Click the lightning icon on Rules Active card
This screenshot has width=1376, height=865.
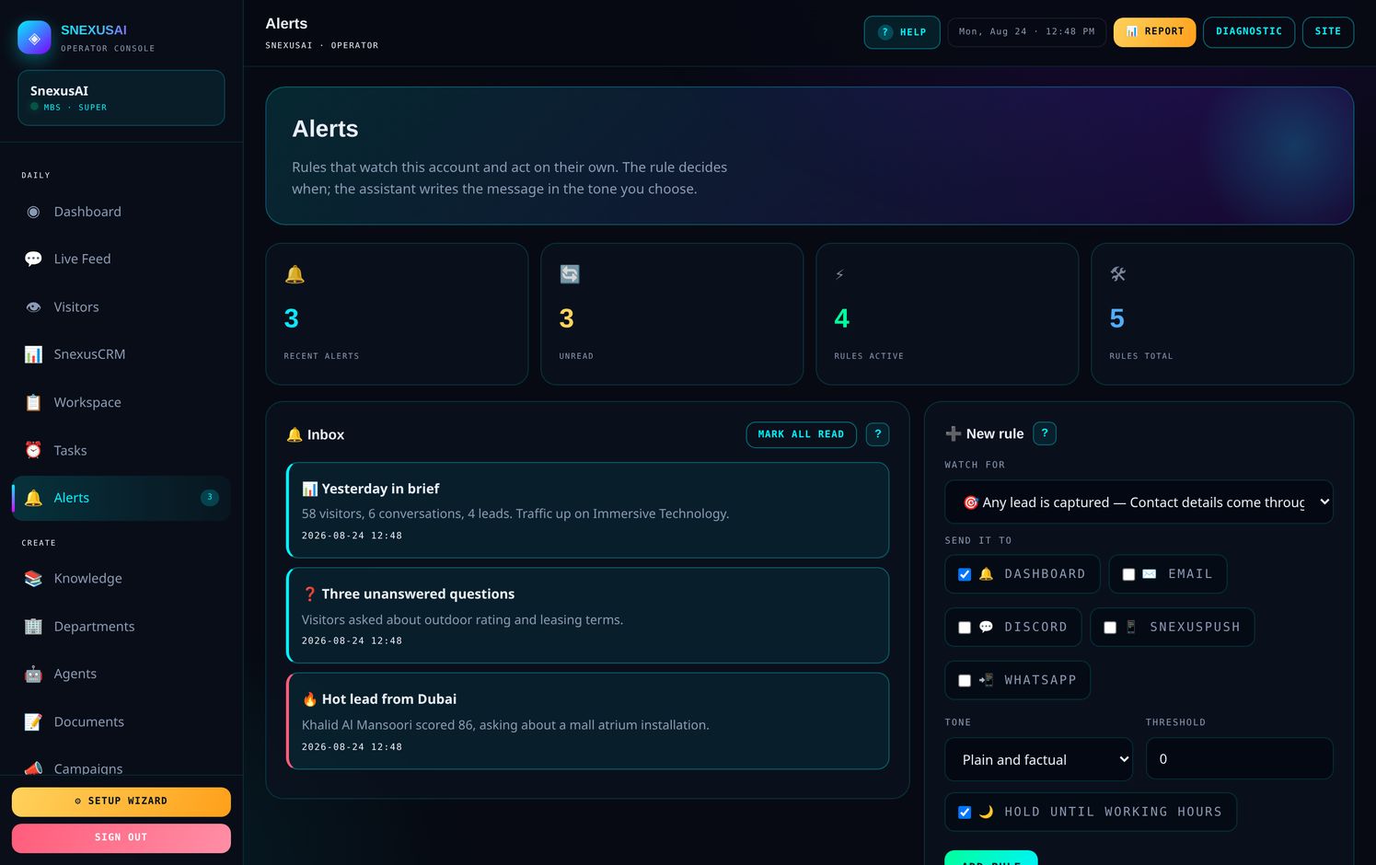pos(839,274)
